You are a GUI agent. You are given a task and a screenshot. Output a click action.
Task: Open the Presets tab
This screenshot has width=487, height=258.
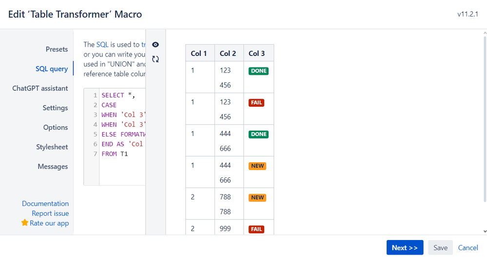tap(57, 49)
